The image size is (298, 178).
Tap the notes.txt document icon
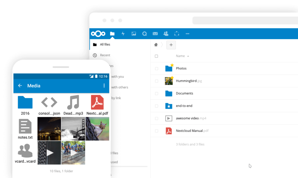pyautogui.click(x=25, y=126)
